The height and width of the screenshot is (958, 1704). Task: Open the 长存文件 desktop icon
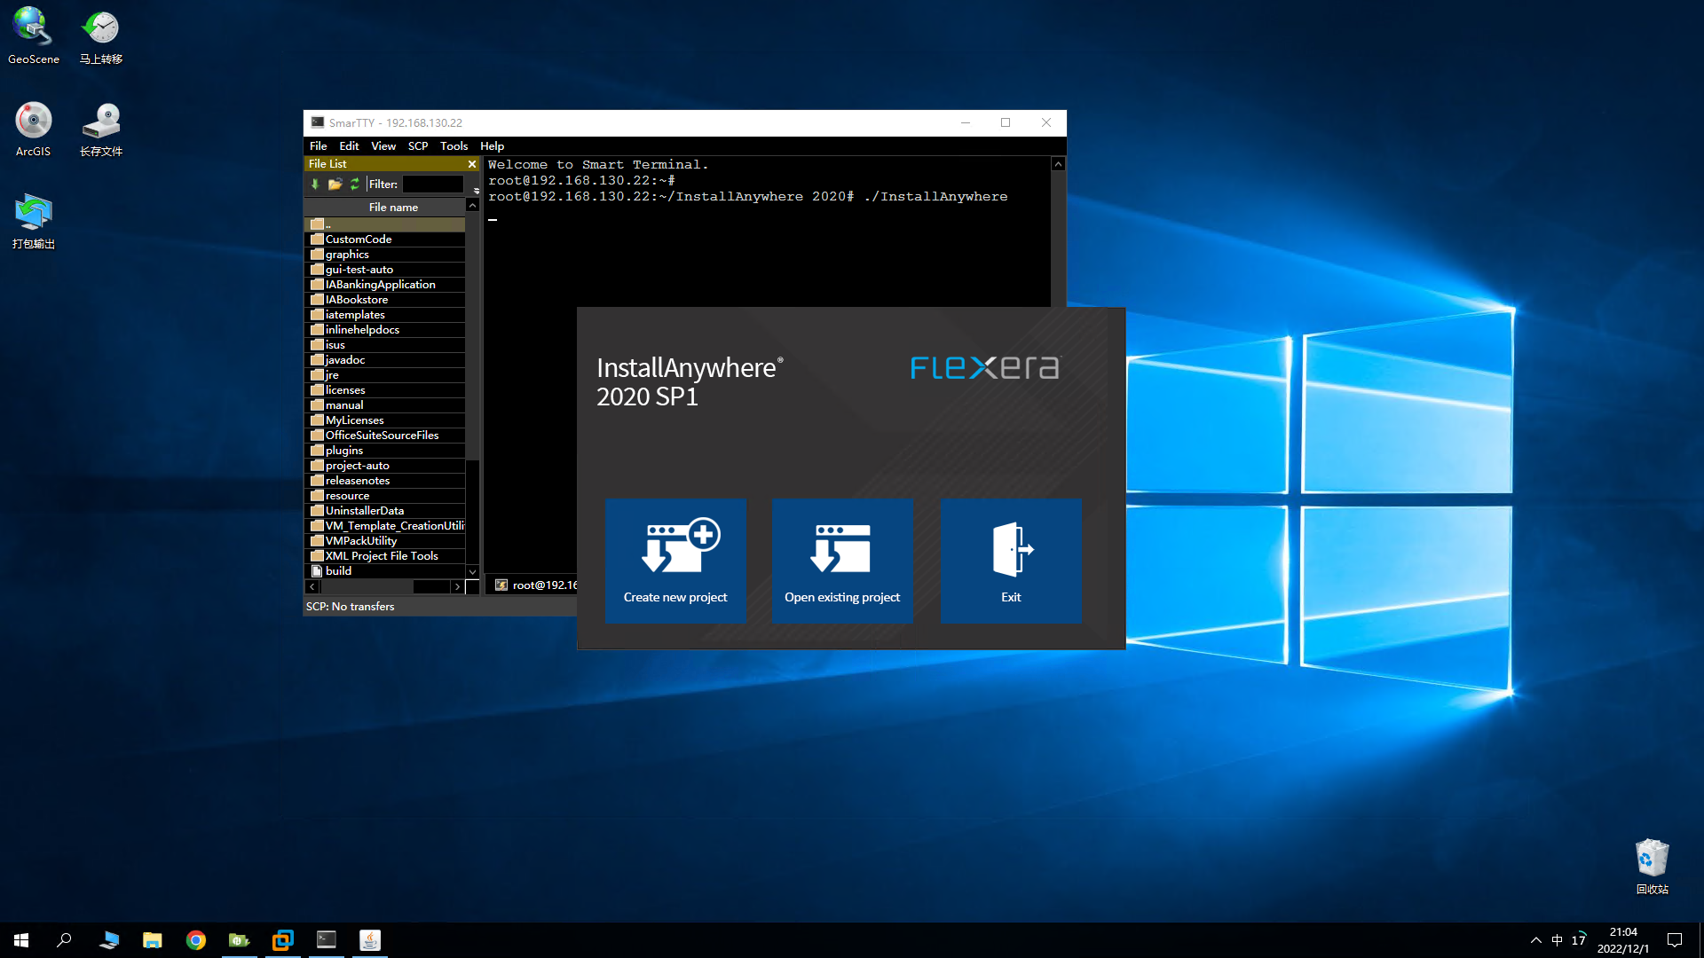(101, 129)
